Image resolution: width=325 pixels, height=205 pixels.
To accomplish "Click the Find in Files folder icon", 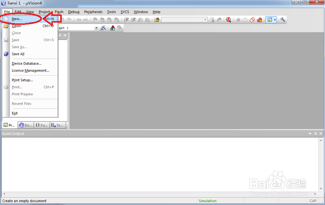I will [157, 20].
